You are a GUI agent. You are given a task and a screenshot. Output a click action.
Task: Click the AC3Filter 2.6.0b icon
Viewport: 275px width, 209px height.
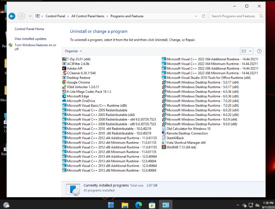(64, 64)
